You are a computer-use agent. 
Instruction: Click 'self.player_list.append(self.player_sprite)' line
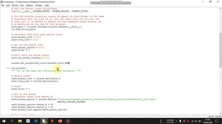coord(39,110)
